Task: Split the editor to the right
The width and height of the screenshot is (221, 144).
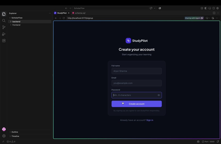Action: tap(214, 13)
